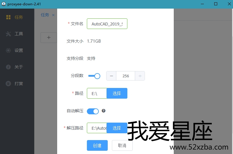Viewport: 233px width, 154px height.
Task: Click the 打赏 yen coin icon
Action: (8, 84)
